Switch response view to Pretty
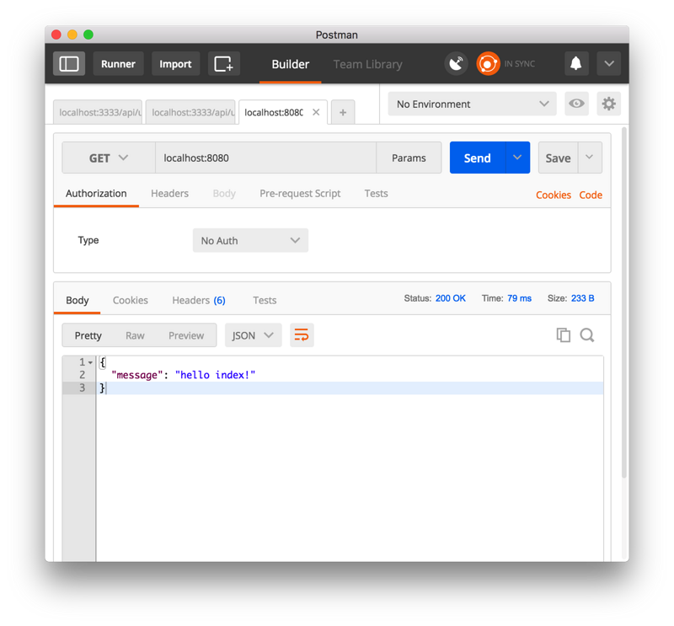 (88, 335)
